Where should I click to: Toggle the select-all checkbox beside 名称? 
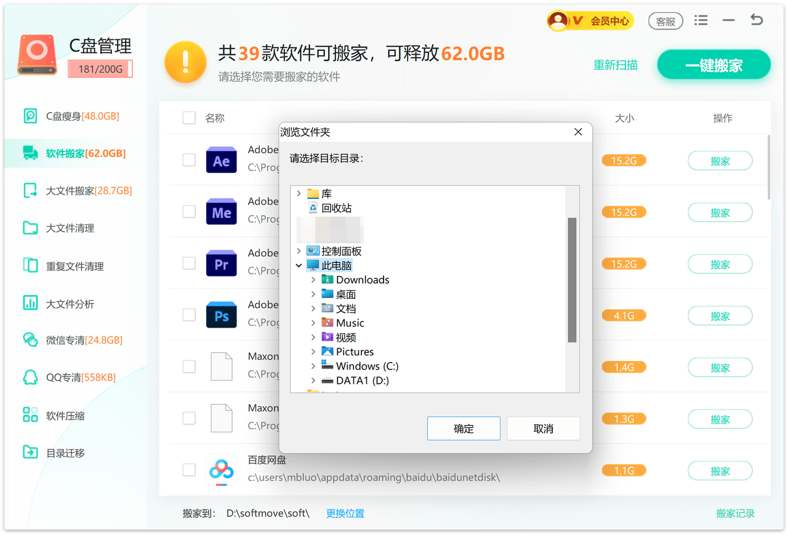coord(189,118)
